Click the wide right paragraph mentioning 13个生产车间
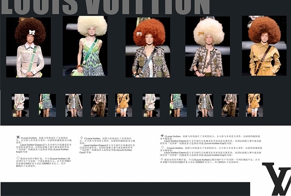This screenshot has width=291, height=196. [210, 161]
